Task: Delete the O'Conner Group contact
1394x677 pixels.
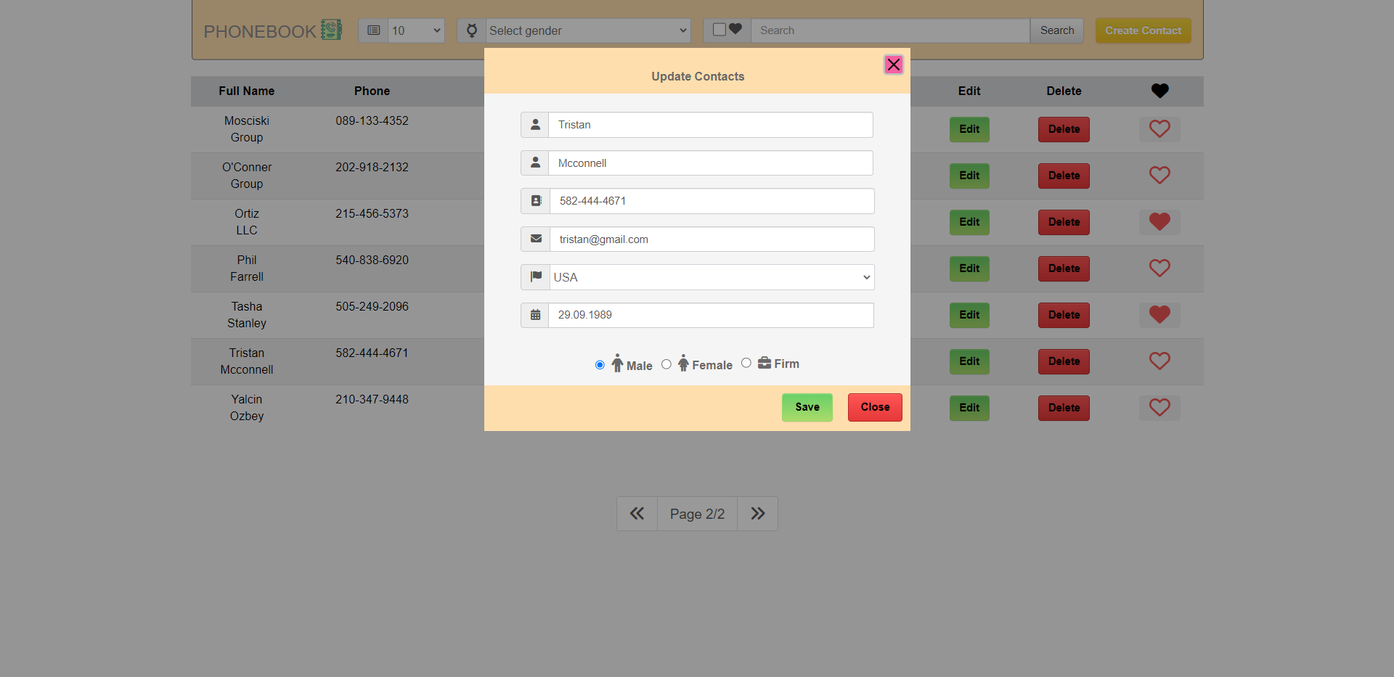Action: pyautogui.click(x=1064, y=176)
